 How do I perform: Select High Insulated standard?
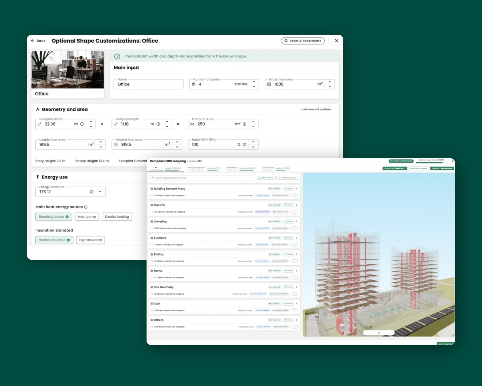click(x=90, y=240)
